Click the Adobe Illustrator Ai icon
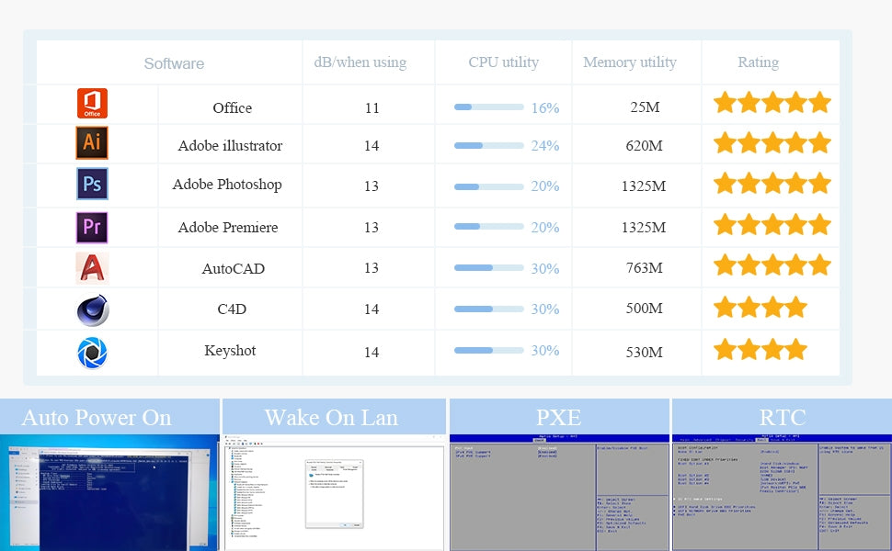The height and width of the screenshot is (551, 892). pos(92,142)
